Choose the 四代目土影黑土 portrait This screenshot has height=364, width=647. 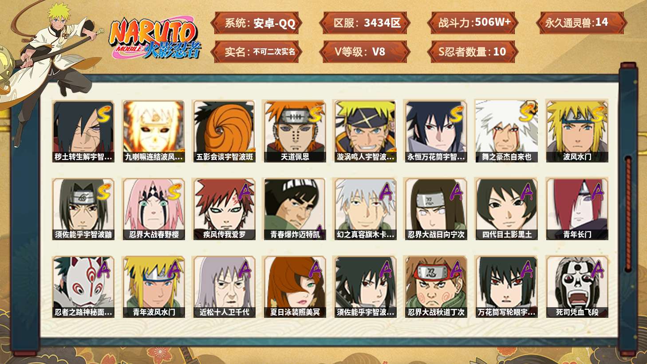pos(506,209)
